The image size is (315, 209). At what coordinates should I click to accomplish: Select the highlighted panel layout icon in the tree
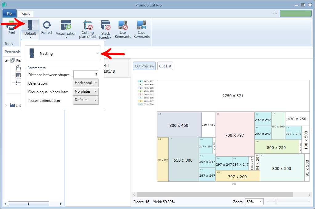point(18,75)
